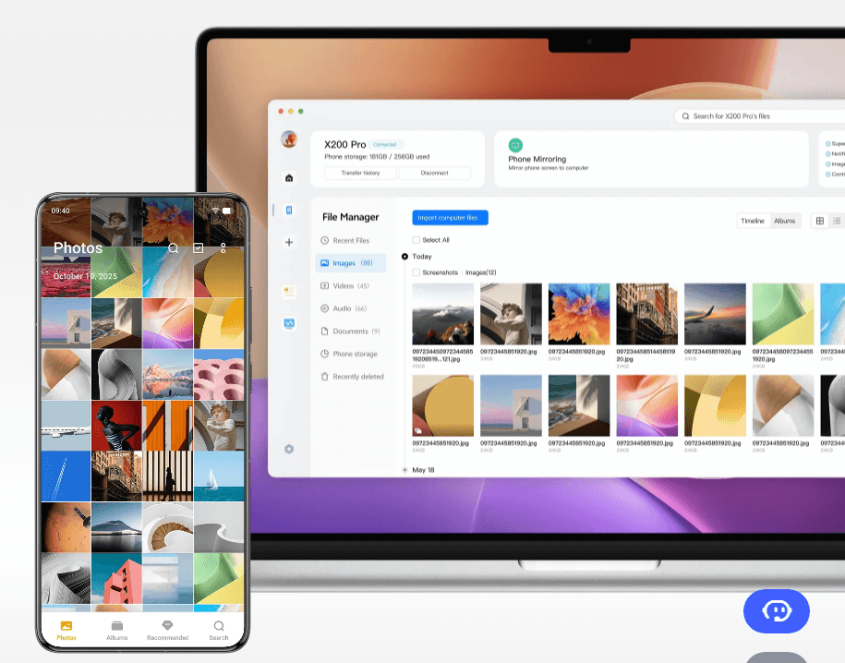Image resolution: width=845 pixels, height=663 pixels.
Task: Switch to grid view layout icon
Action: pos(819,221)
